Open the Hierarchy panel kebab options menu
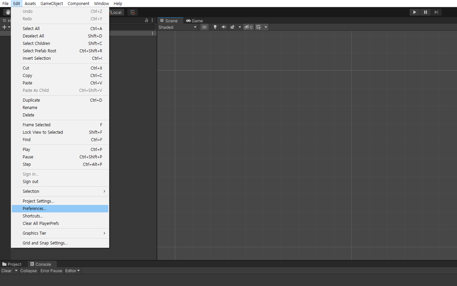457x286 pixels. pyautogui.click(x=152, y=21)
